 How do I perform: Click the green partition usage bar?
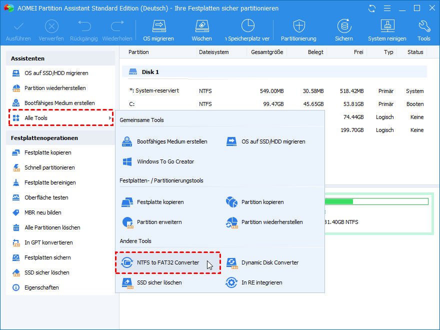click(x=376, y=201)
